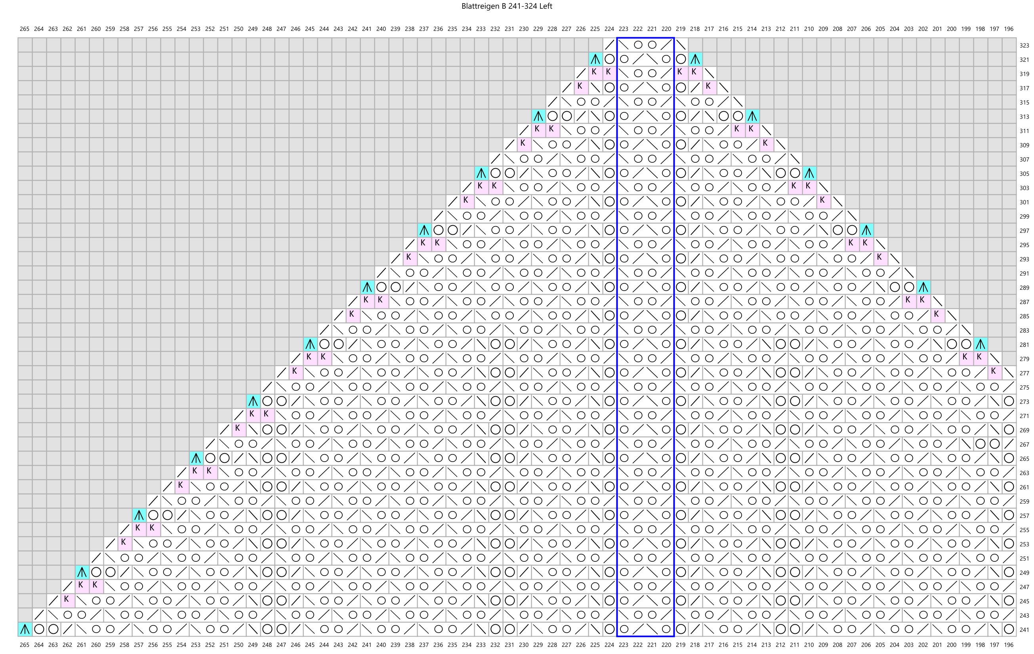The height and width of the screenshot is (654, 1034).
Task: Click row number 281 on the right edge
Action: coord(1024,344)
